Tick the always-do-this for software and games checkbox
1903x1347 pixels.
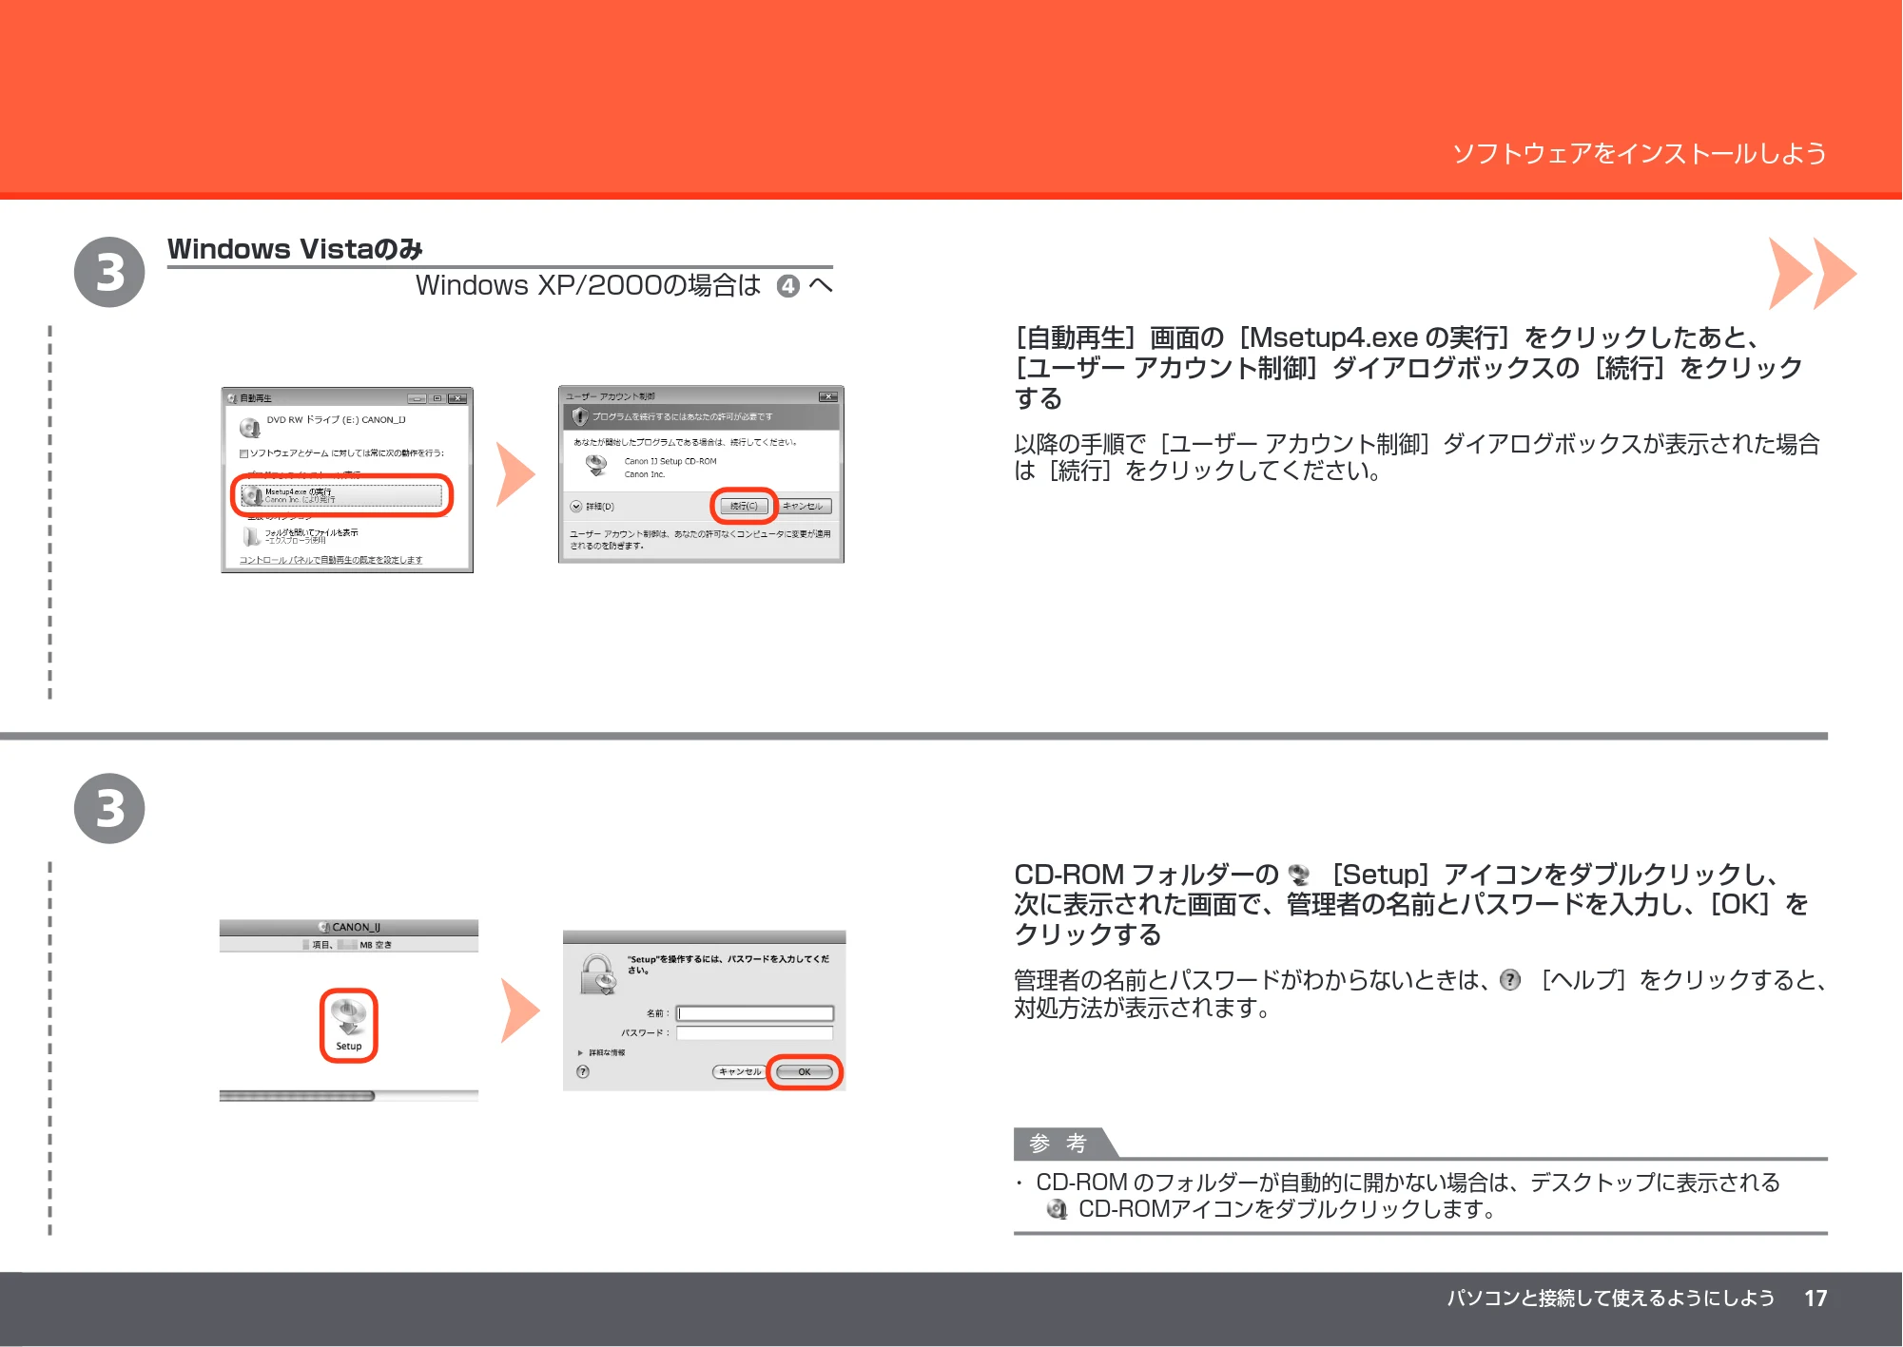244,453
